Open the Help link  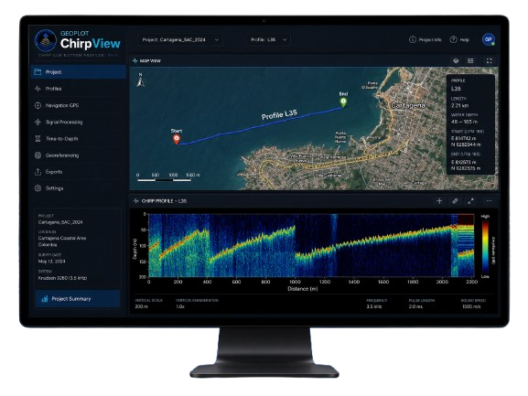(x=459, y=39)
